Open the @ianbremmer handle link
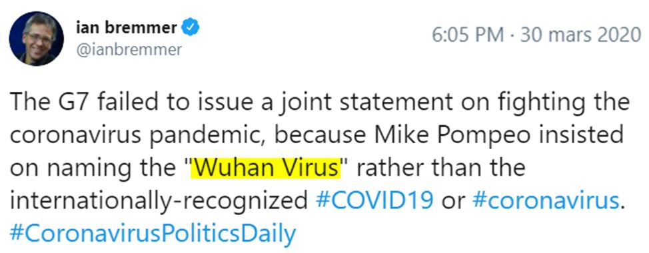Viewport: 649px width, 253px height. [x=129, y=50]
